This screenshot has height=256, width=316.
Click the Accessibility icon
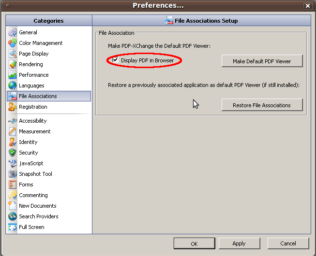tap(13, 121)
